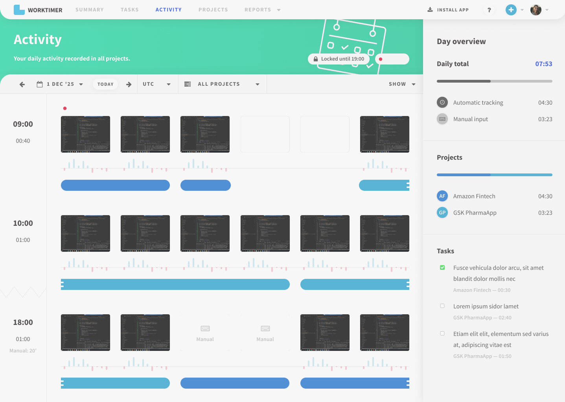Click the GSK PharmaApp GP badge
This screenshot has height=402, width=565.
point(442,212)
